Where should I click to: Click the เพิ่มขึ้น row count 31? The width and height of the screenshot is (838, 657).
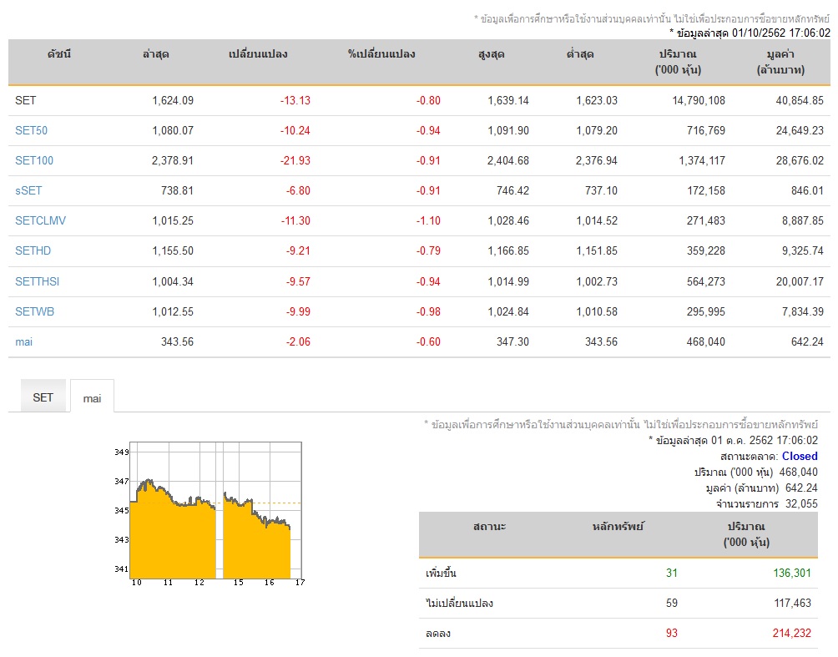tap(672, 573)
